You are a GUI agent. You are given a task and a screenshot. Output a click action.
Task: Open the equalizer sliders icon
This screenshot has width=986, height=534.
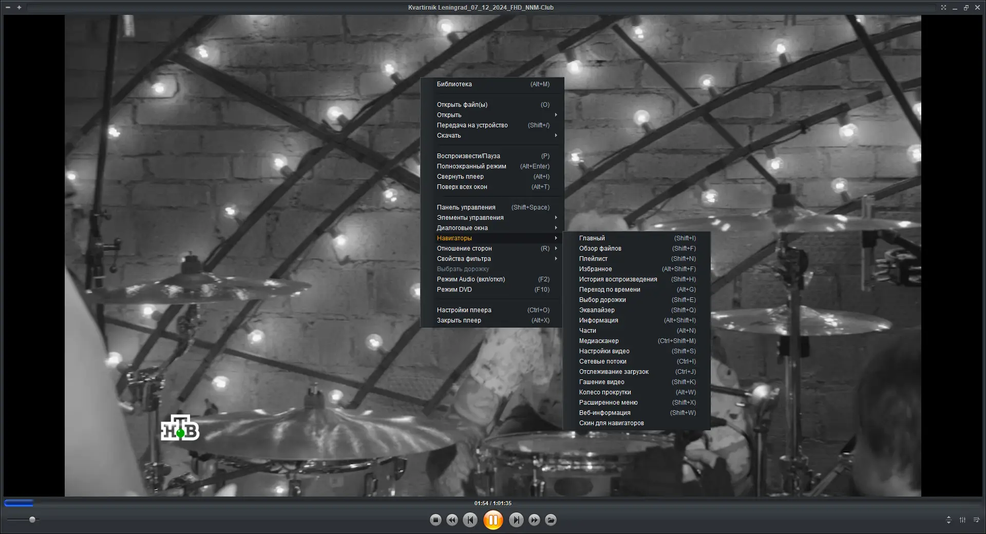[962, 520]
